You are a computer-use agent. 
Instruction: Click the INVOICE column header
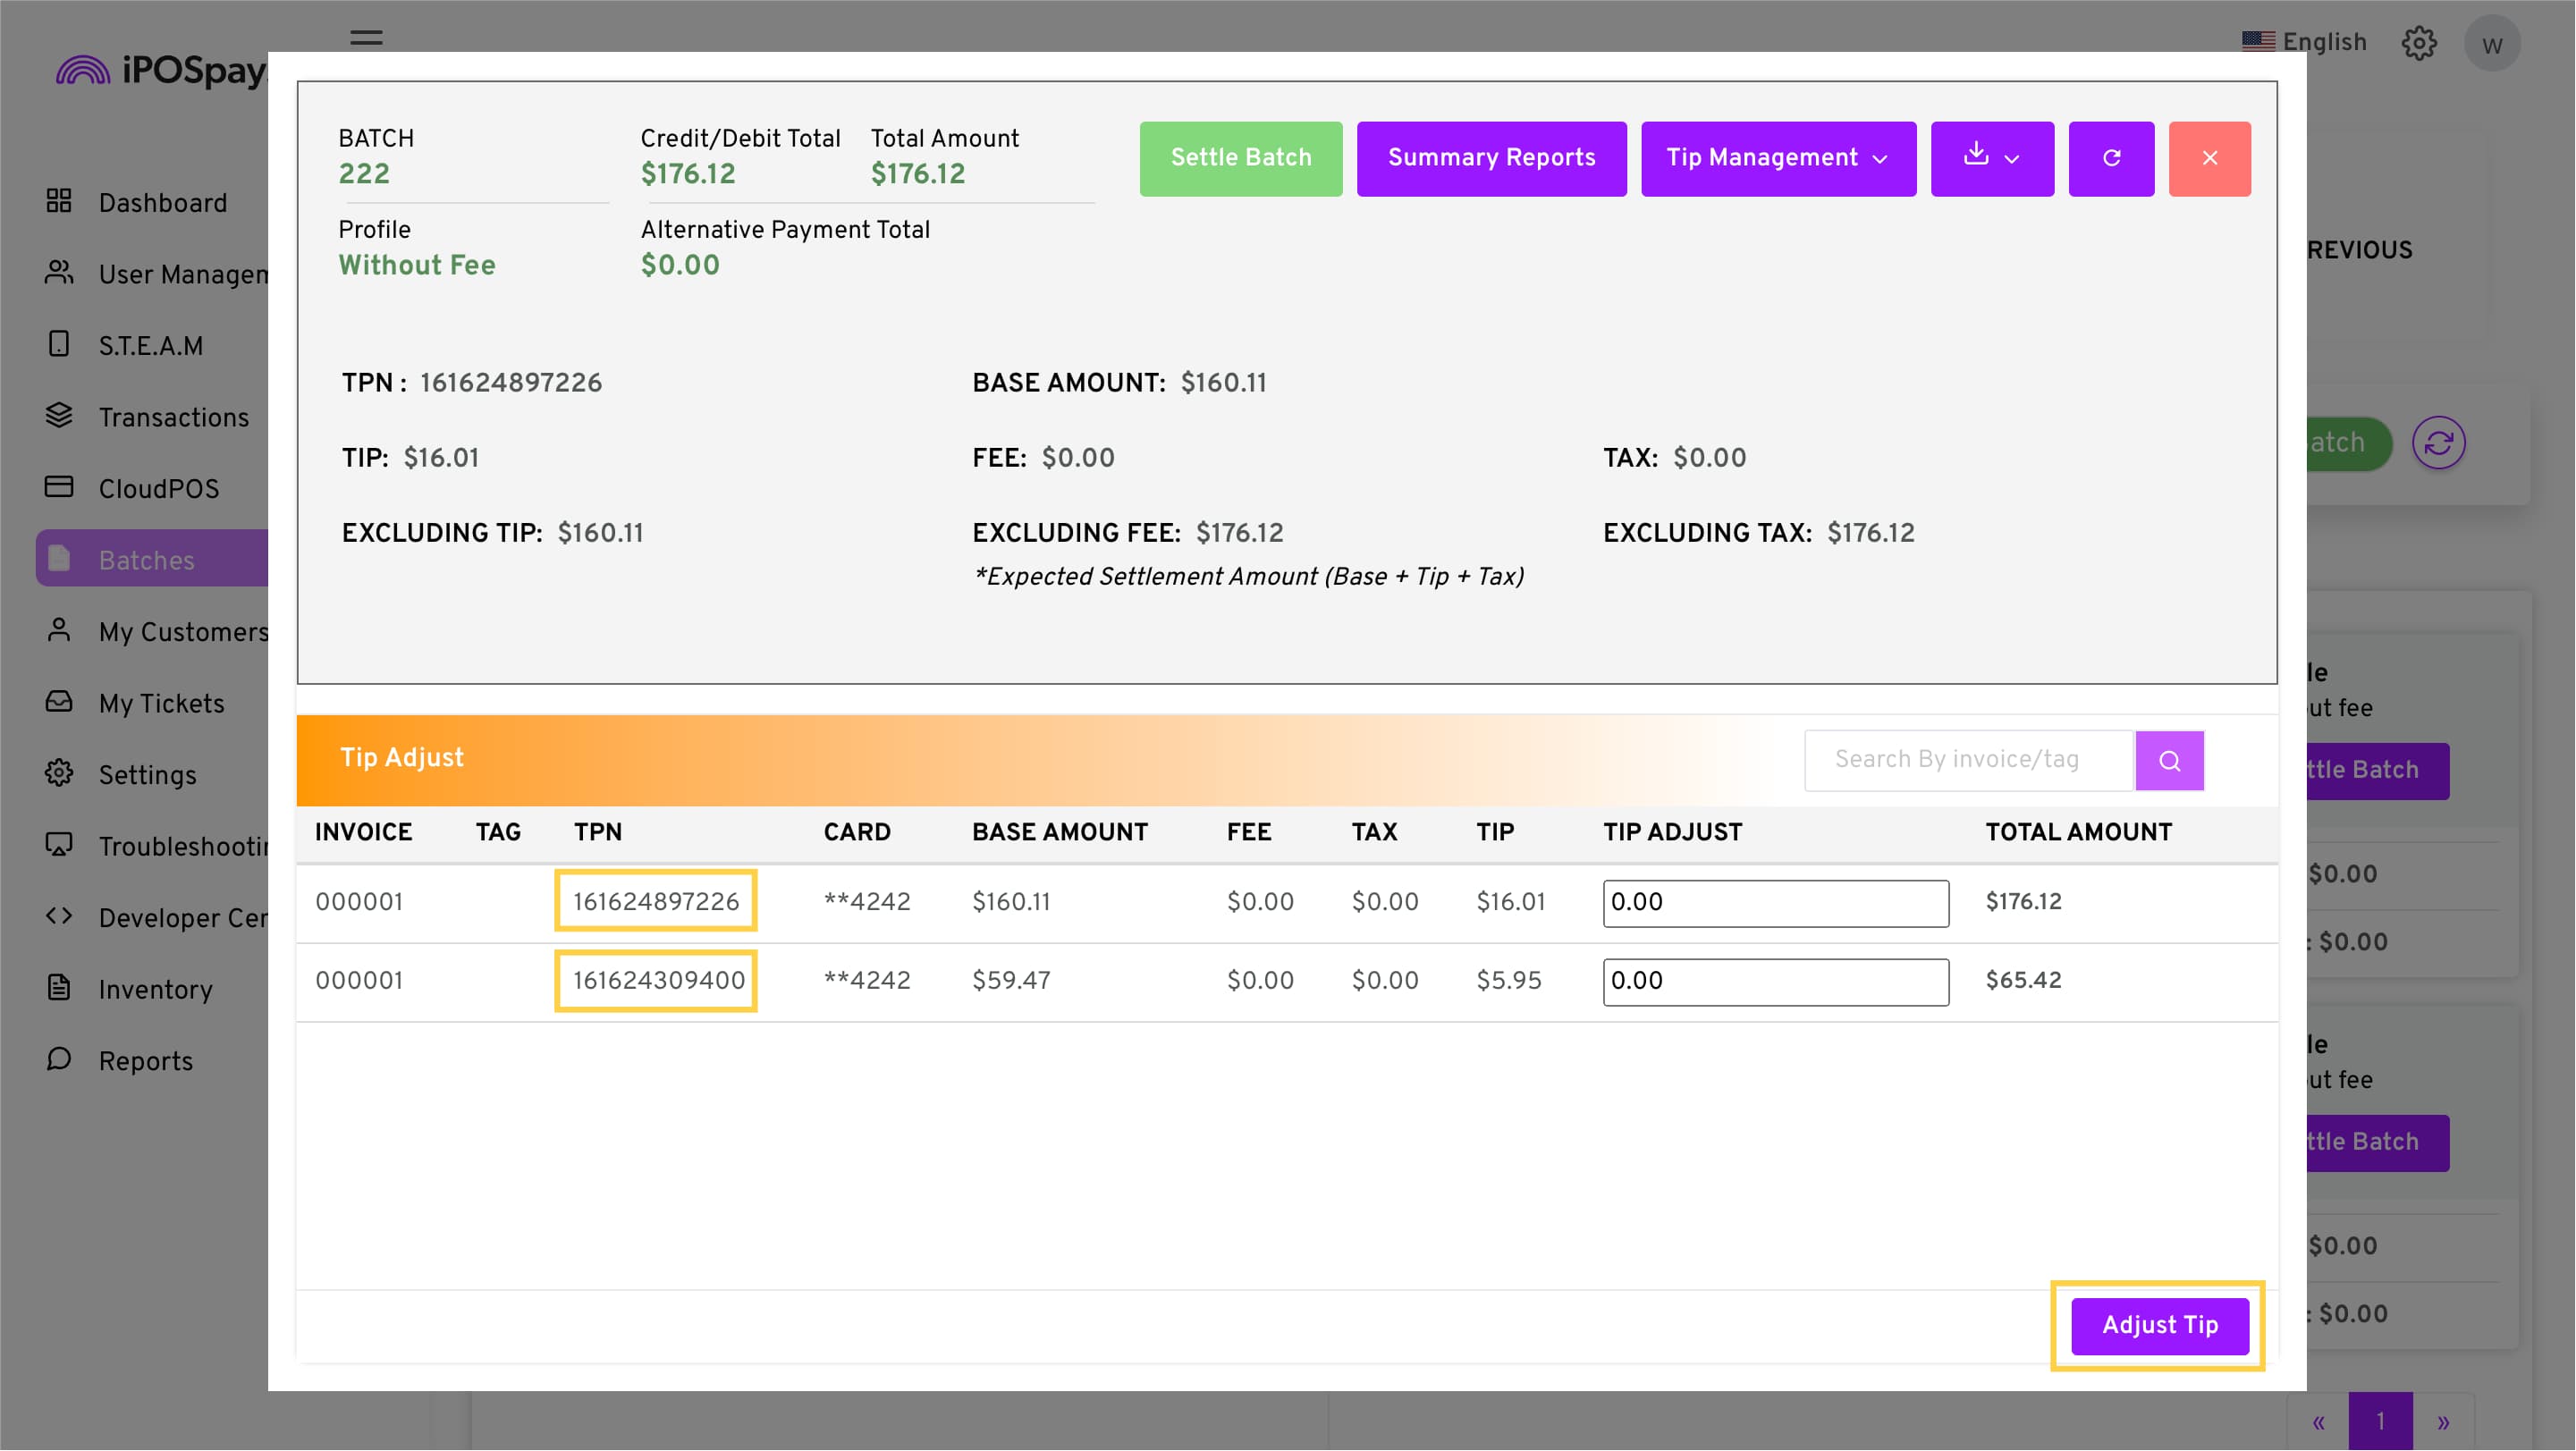[x=364, y=832]
